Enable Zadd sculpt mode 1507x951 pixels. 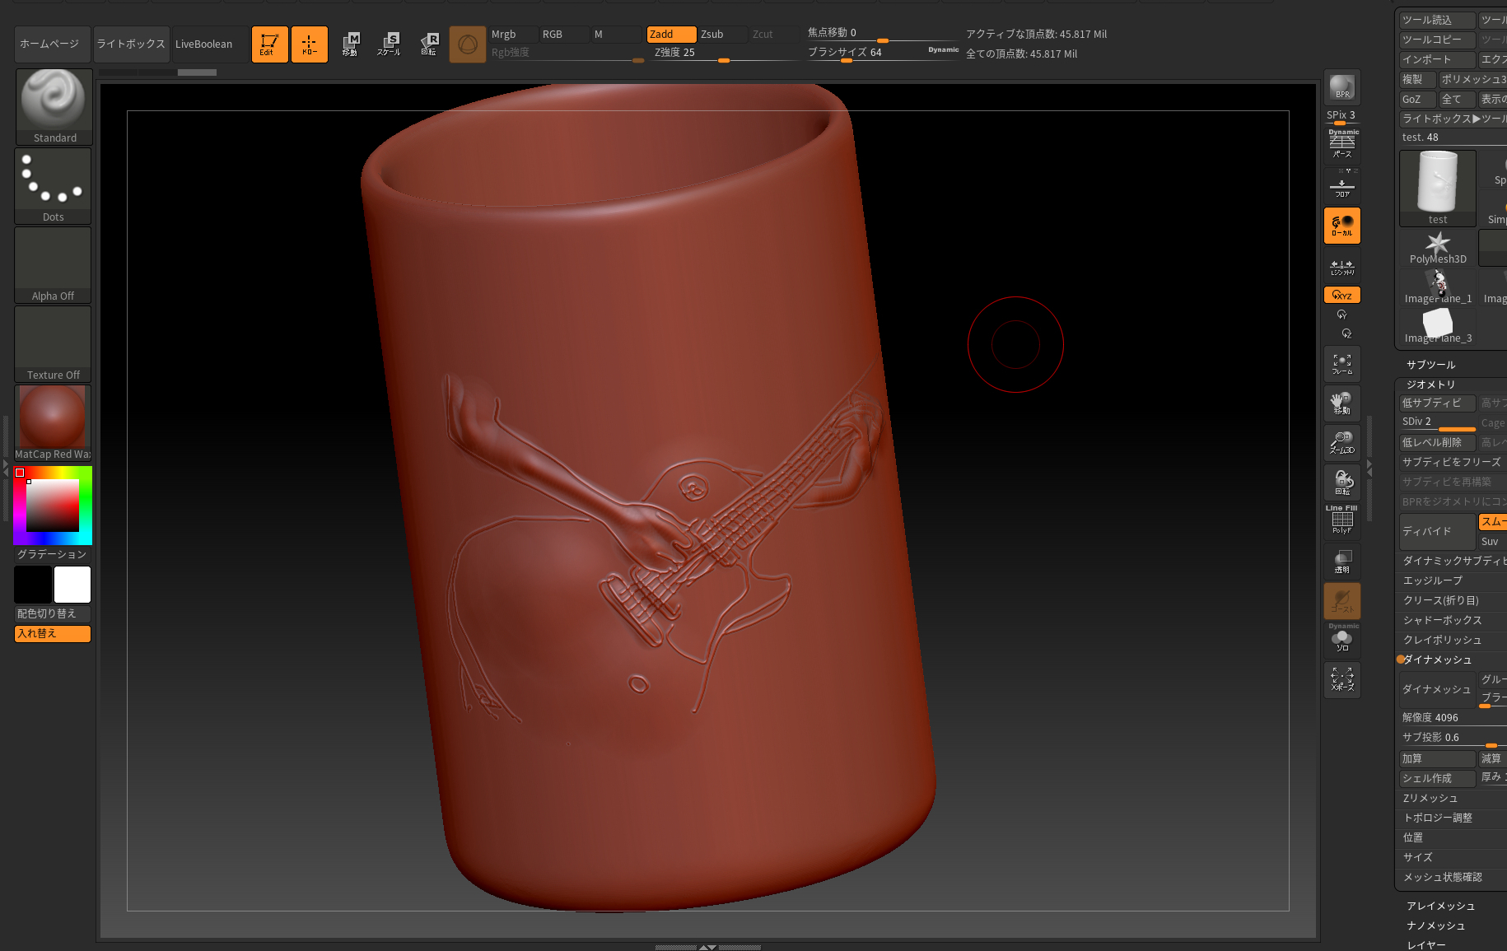[x=671, y=35]
